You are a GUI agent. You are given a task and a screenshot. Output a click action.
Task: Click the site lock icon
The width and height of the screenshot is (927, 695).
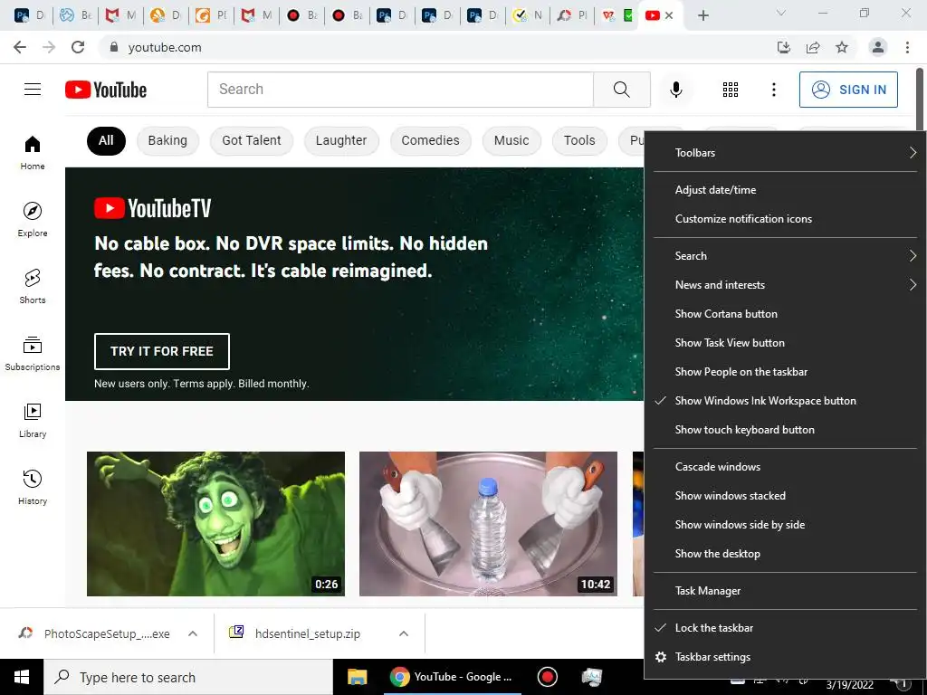click(114, 47)
